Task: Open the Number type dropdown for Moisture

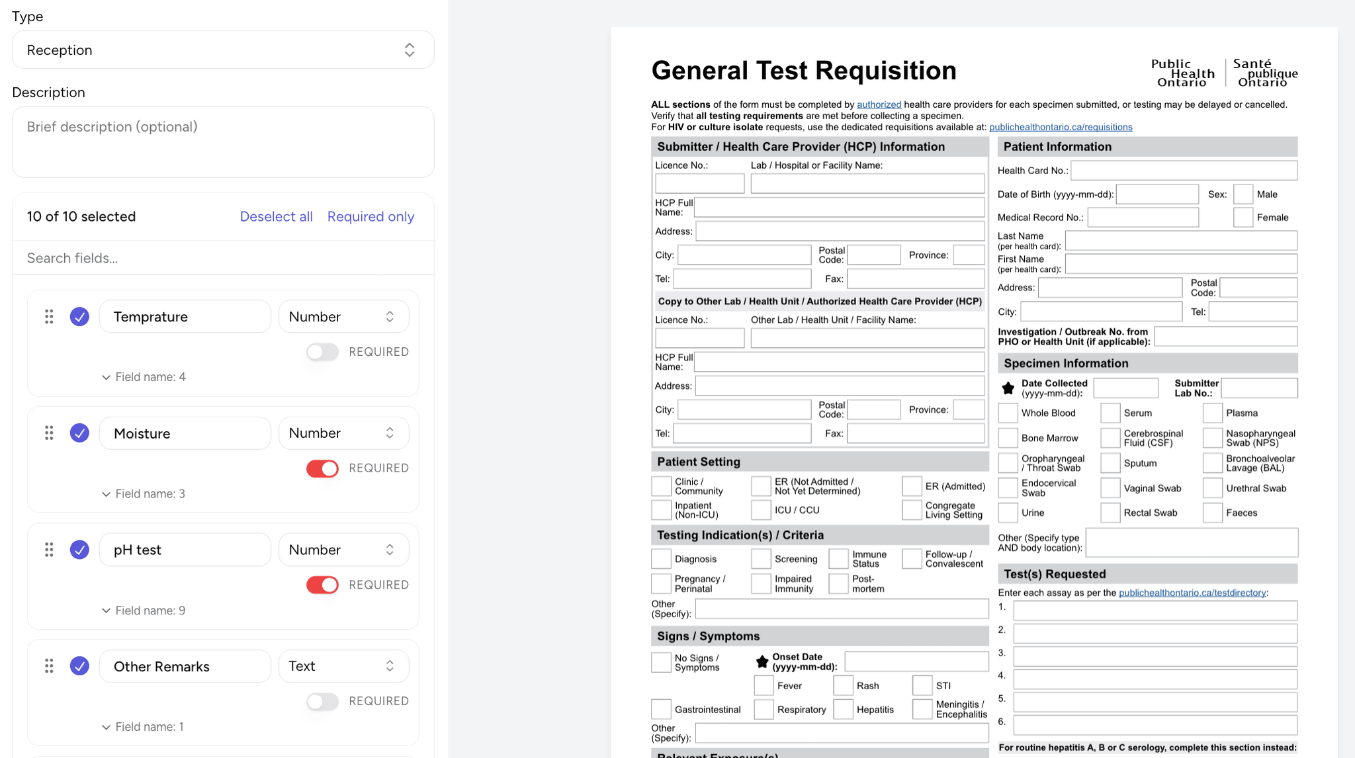Action: (x=343, y=433)
